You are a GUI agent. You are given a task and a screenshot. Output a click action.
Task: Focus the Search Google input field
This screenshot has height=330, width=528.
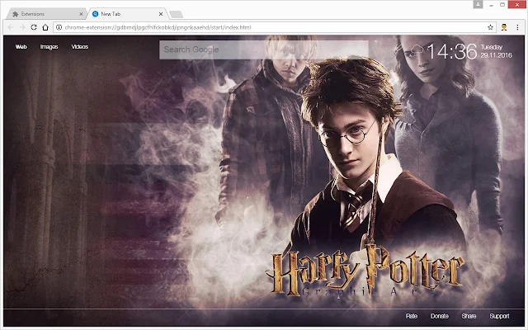pyautogui.click(x=264, y=49)
